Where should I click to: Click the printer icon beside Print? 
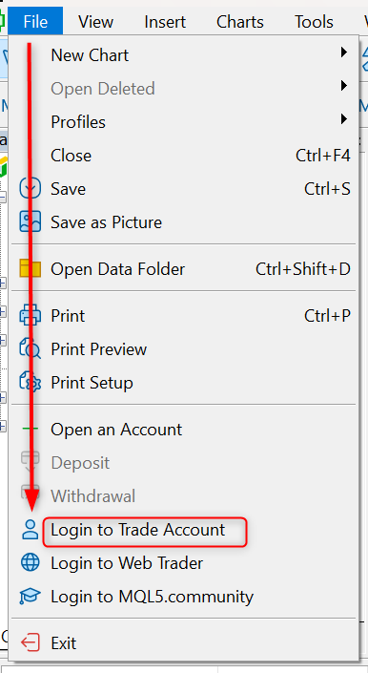(x=30, y=315)
